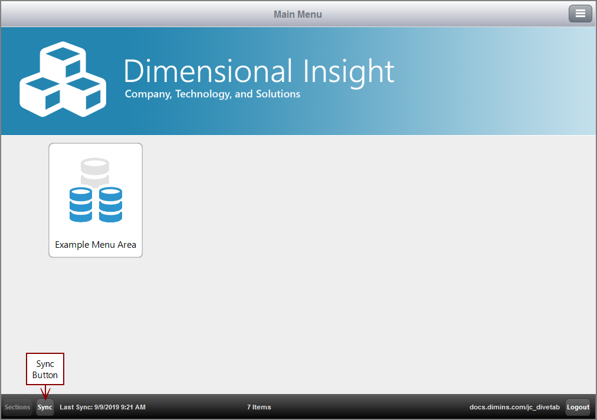
Task: Click the red arrow pointing at Sync
Action: (45, 392)
